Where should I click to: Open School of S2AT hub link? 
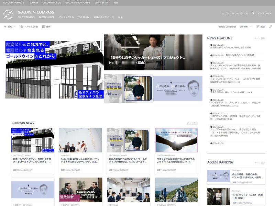102,3
